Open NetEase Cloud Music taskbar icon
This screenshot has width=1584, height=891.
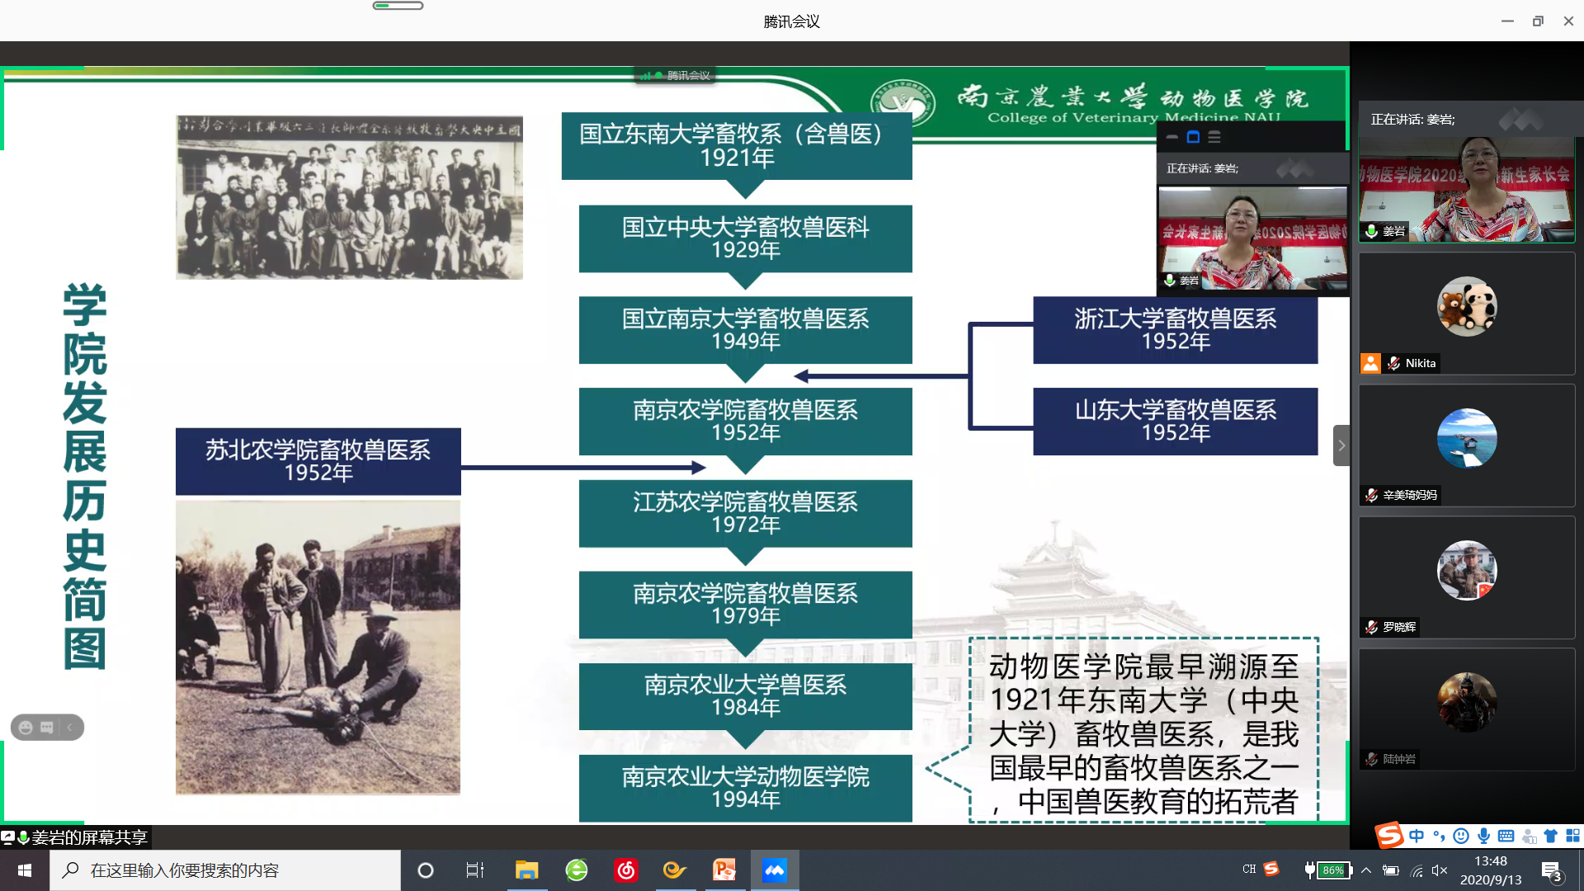pyautogui.click(x=625, y=870)
